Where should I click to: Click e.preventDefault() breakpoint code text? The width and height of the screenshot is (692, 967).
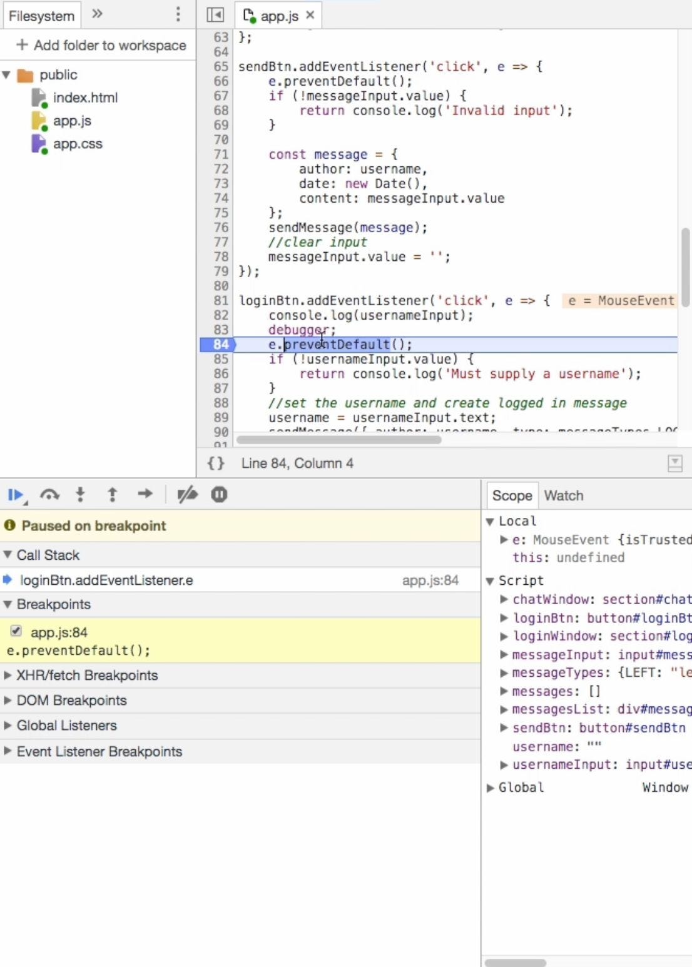(x=78, y=651)
